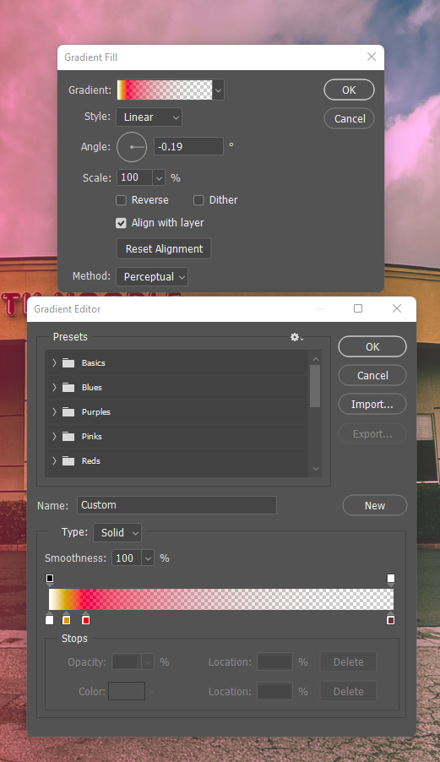440x762 pixels.
Task: Click OK in the Gradient Fill dialog
Action: pyautogui.click(x=349, y=90)
